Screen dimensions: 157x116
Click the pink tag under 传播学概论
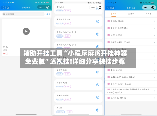coord(67,87)
